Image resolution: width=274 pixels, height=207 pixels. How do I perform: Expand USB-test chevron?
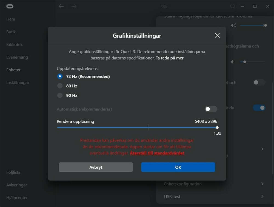click(262, 197)
